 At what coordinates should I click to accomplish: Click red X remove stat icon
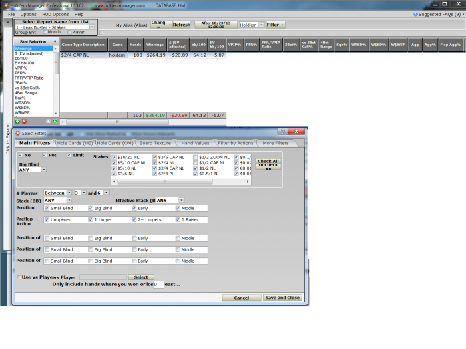tap(24, 122)
